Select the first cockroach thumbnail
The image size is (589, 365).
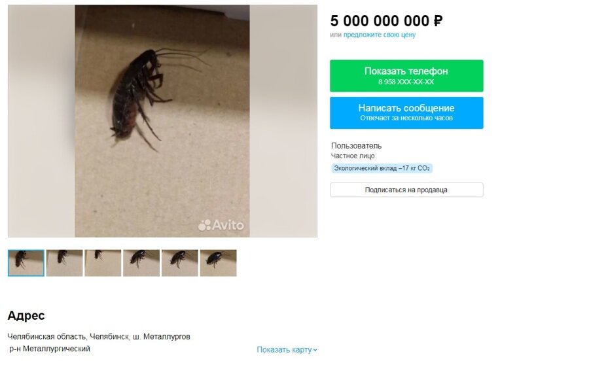tap(26, 263)
